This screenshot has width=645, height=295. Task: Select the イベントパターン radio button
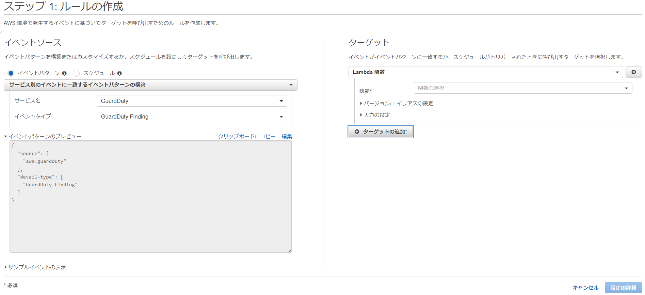[x=11, y=73]
